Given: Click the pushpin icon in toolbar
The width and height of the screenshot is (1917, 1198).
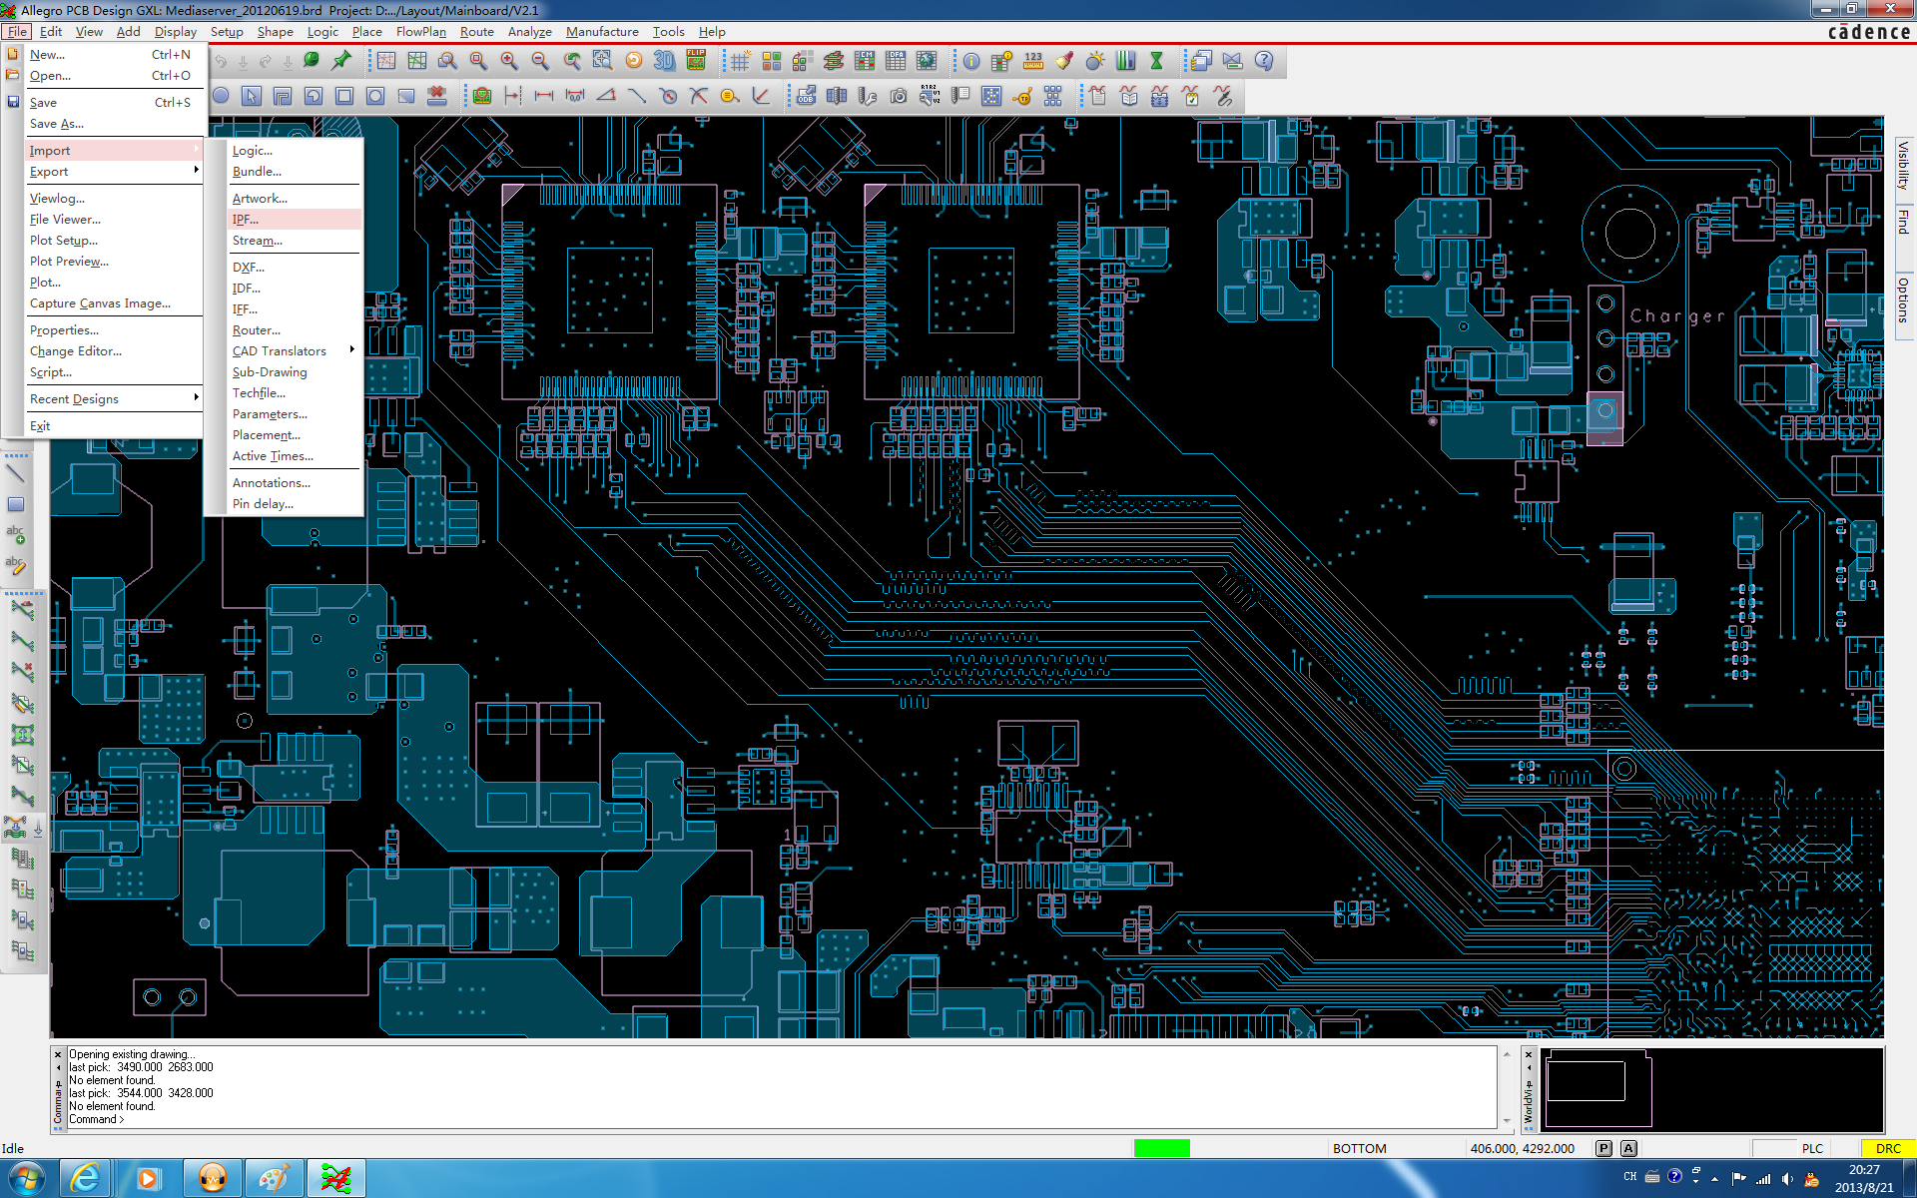Looking at the screenshot, I should [x=341, y=61].
